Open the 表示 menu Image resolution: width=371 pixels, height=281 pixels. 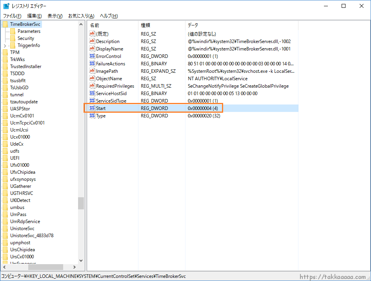[x=55, y=16]
